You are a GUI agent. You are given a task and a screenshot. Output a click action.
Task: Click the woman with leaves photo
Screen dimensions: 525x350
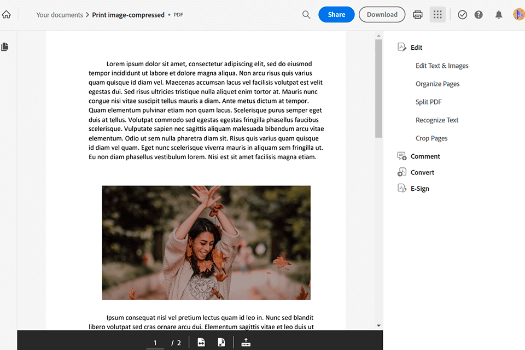pyautogui.click(x=206, y=242)
